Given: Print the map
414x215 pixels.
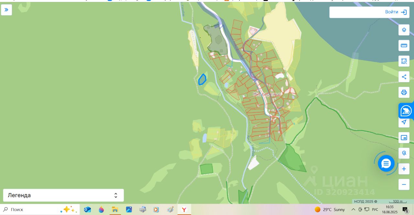Looking at the screenshot, I should coord(404,92).
